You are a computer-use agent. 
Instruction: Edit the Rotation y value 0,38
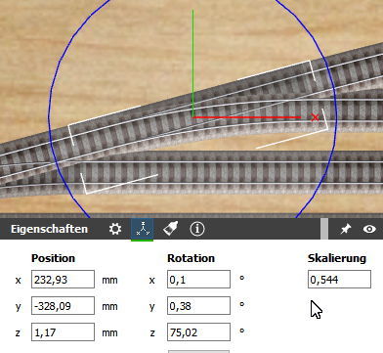point(198,306)
